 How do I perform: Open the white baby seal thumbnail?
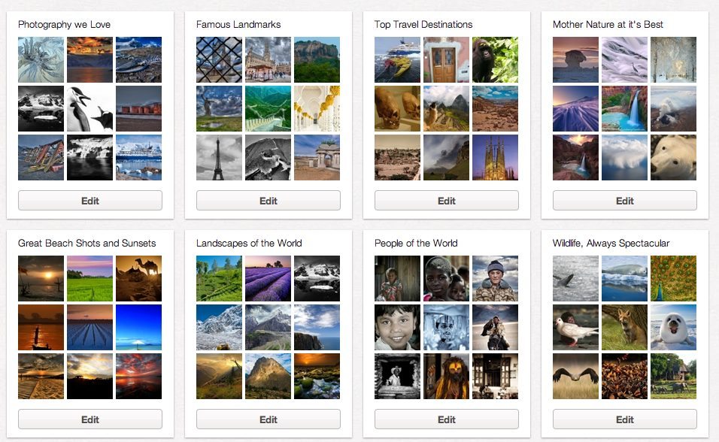tap(673, 328)
